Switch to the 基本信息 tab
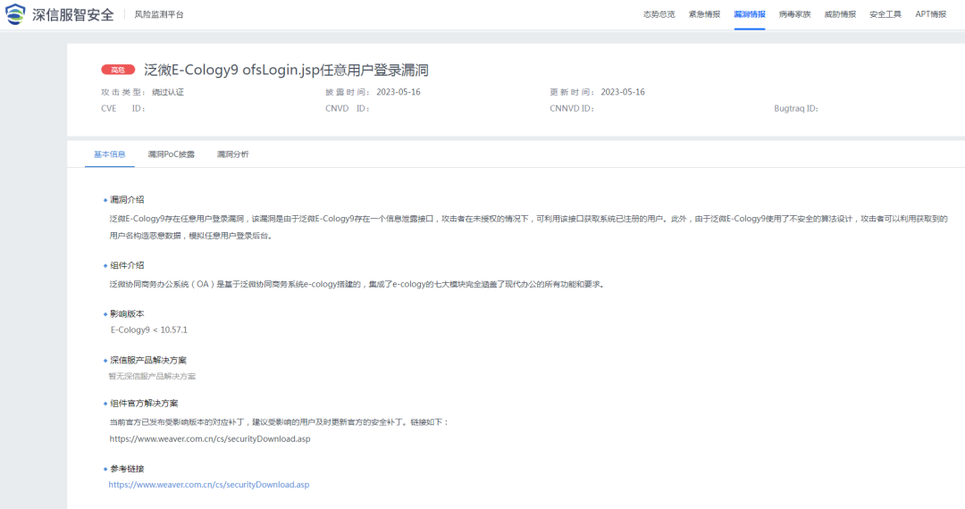Screen dimensions: 965x509 click(110, 154)
